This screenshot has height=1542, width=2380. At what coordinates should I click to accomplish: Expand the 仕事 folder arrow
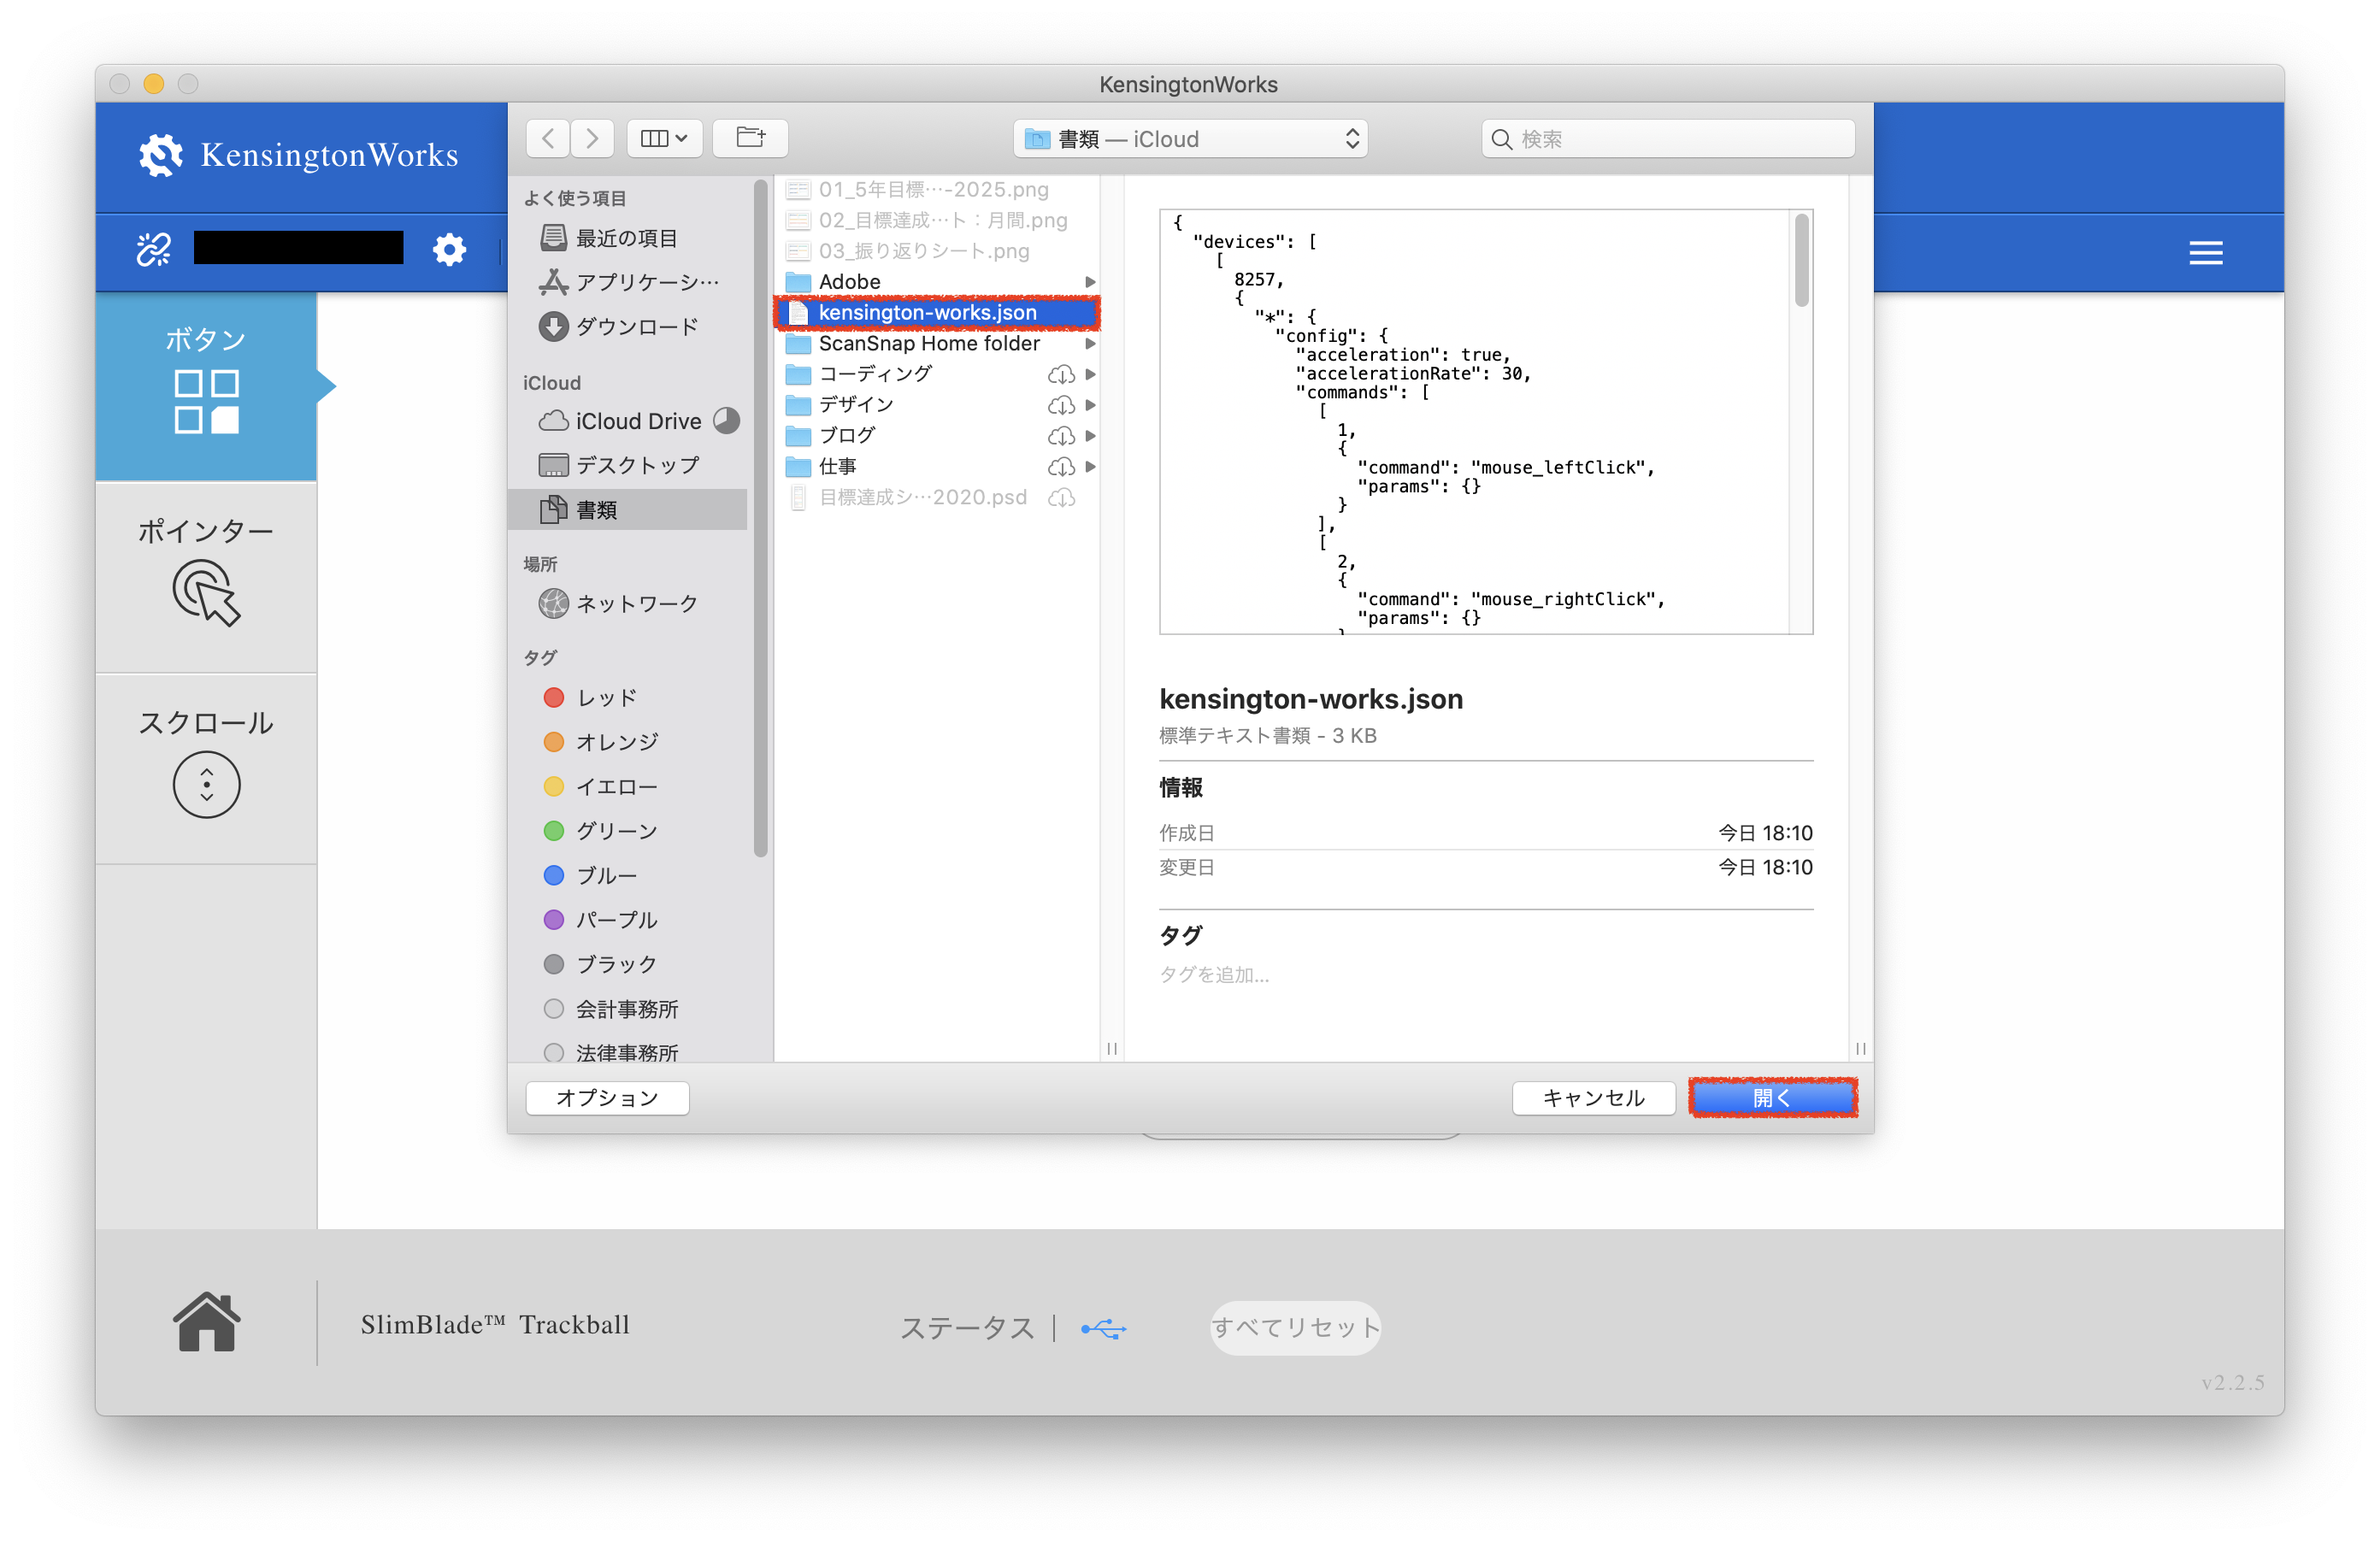pos(1090,467)
